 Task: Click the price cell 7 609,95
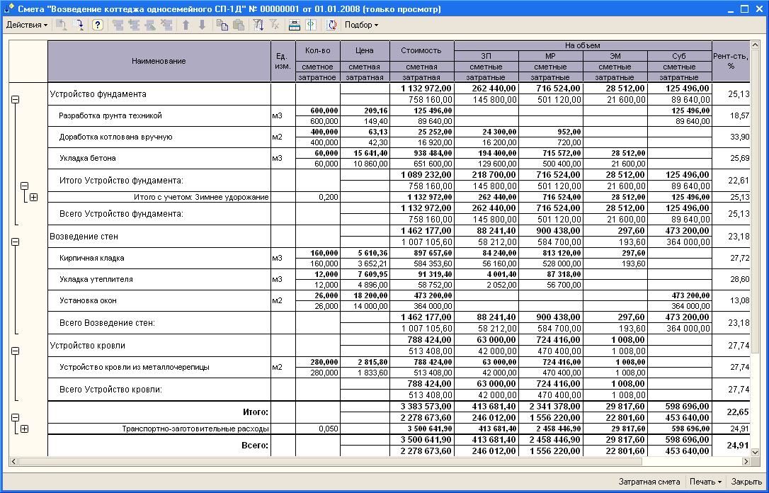pyautogui.click(x=365, y=274)
